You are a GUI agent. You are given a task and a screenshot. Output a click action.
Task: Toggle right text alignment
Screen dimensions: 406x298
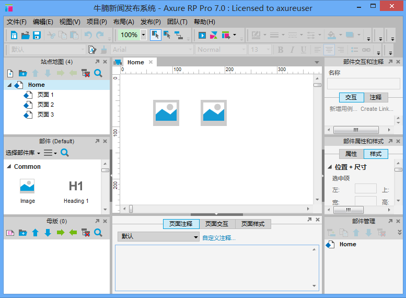[x=341, y=50]
